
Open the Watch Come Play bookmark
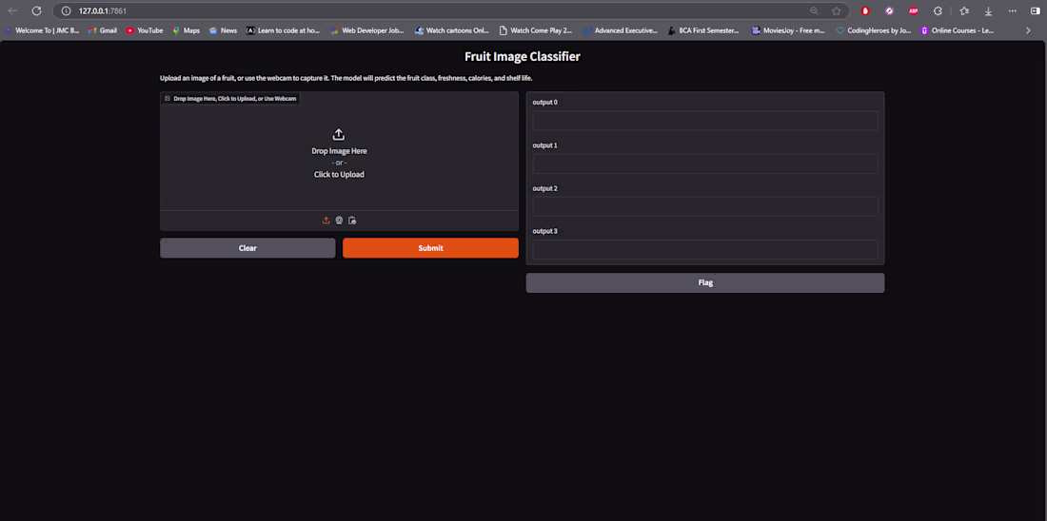click(x=536, y=30)
